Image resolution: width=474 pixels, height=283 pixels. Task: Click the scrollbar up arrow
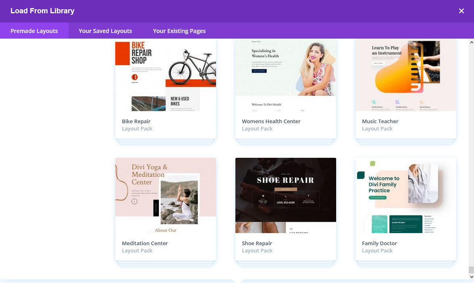coord(471,42)
